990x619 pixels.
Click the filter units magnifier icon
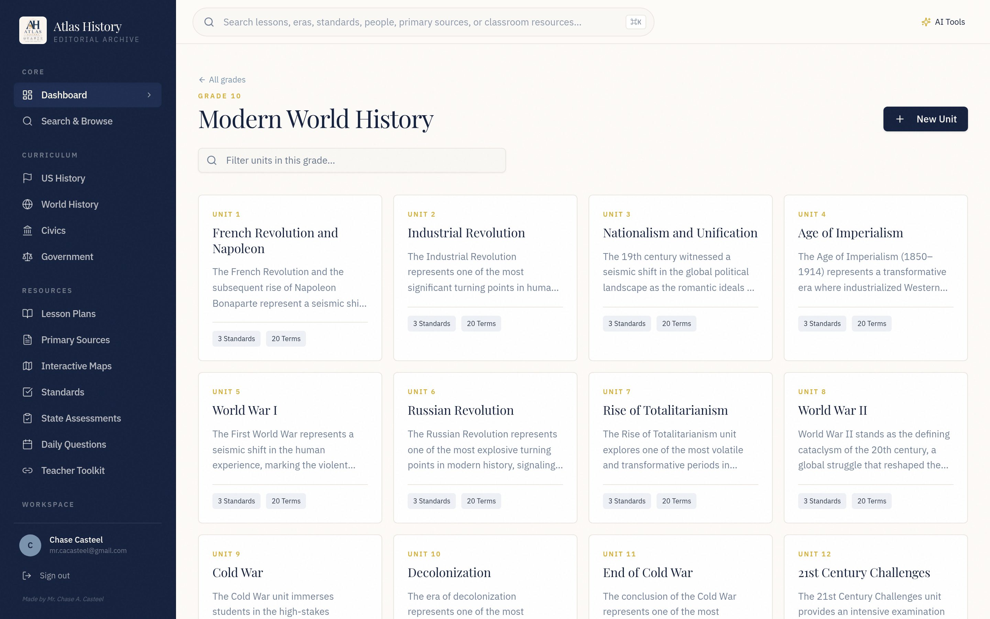coord(211,161)
